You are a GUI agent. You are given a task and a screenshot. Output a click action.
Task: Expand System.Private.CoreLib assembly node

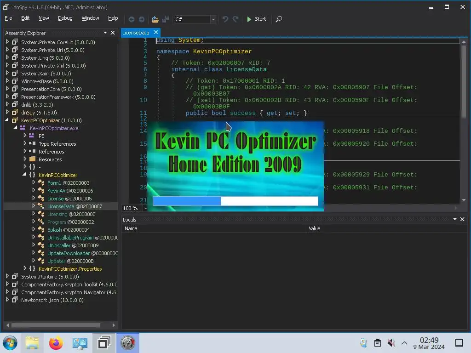click(7, 42)
